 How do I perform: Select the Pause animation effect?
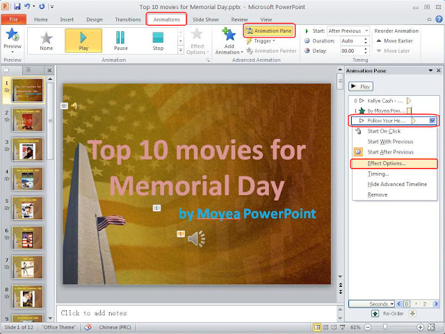[120, 40]
